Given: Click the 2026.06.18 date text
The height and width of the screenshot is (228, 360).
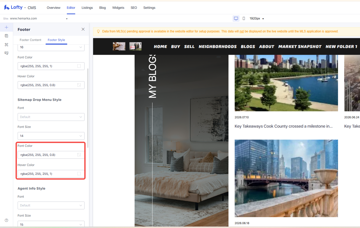Looking at the screenshot, I should tap(242, 223).
